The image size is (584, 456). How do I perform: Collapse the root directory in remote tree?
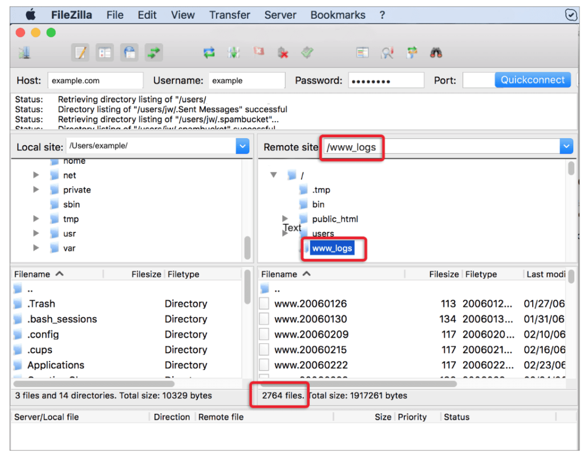click(x=273, y=175)
